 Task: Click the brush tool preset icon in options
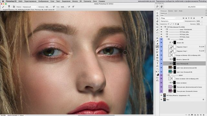click(3, 7)
